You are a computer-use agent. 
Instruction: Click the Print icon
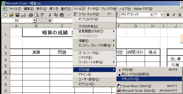[31, 15]
